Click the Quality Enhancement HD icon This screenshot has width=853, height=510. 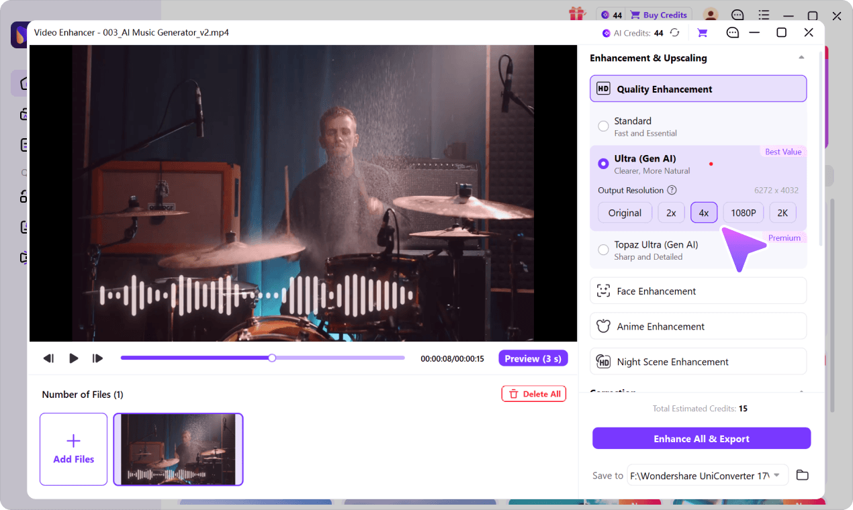click(x=603, y=89)
